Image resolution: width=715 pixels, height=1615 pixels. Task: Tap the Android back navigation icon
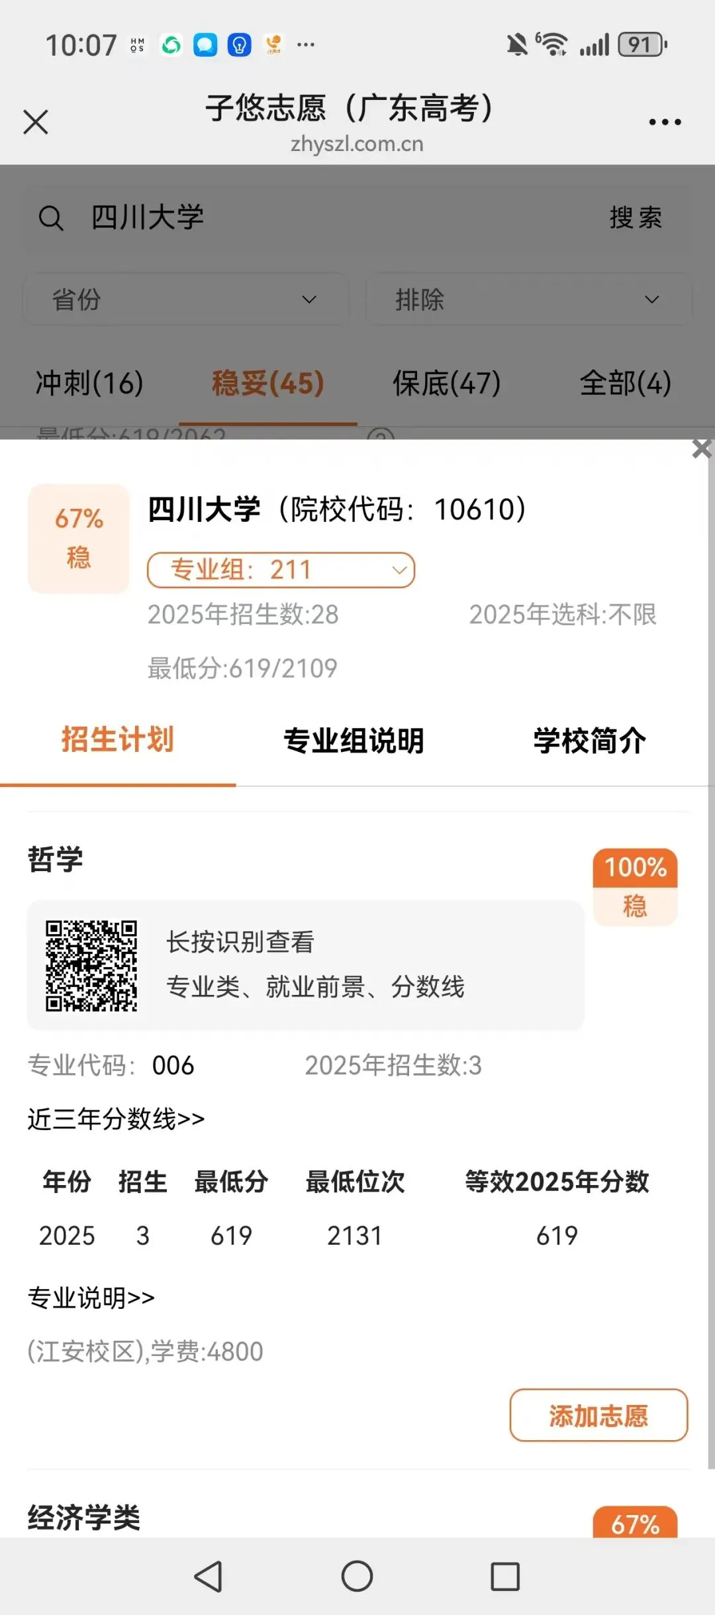(209, 1576)
